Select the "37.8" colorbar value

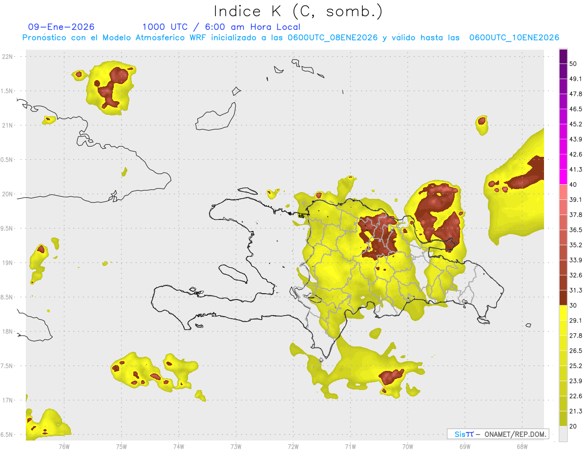[576, 215]
